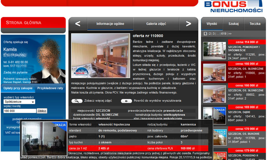Expand the ownership type dropdown Spółdzielcze
The height and width of the screenshot is (160, 267).
tap(19, 102)
